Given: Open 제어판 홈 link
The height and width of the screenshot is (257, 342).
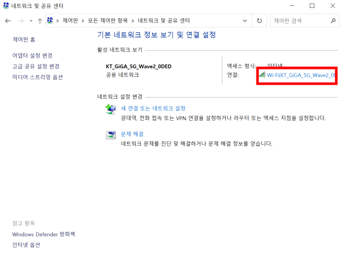Looking at the screenshot, I should (x=24, y=40).
